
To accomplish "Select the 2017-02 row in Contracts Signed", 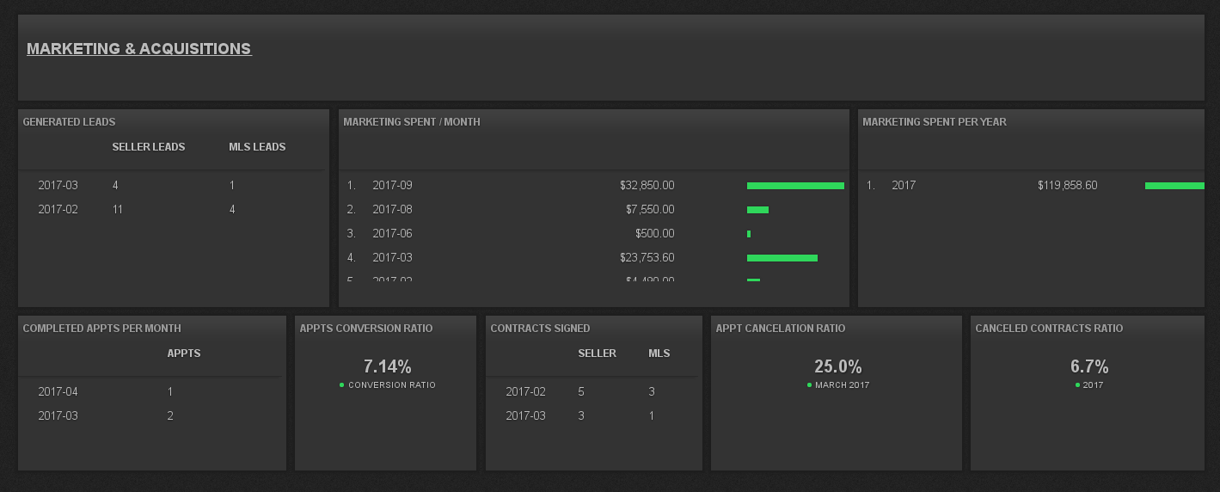I will tap(525, 392).
